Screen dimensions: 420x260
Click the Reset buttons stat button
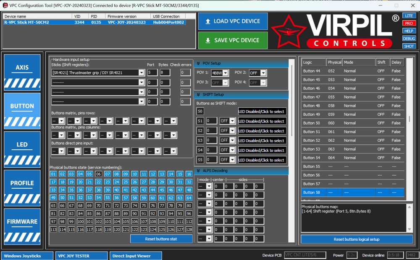tap(161, 239)
